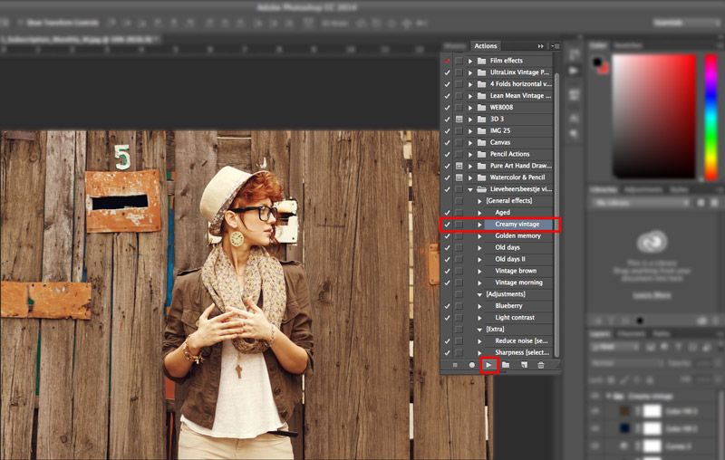725x460 pixels.
Task: Toggle dialog box for Pure Art Hand Draw
Action: pyautogui.click(x=459, y=166)
